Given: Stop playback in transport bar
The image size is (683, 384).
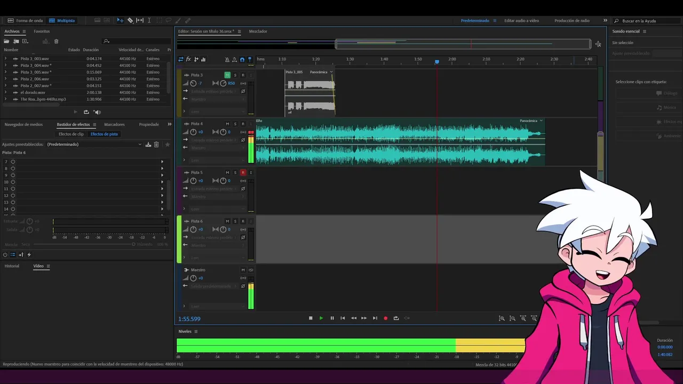Looking at the screenshot, I should (x=311, y=318).
